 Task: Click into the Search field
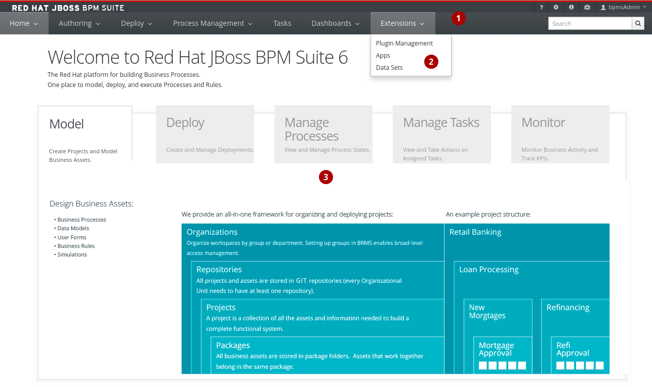[590, 23]
